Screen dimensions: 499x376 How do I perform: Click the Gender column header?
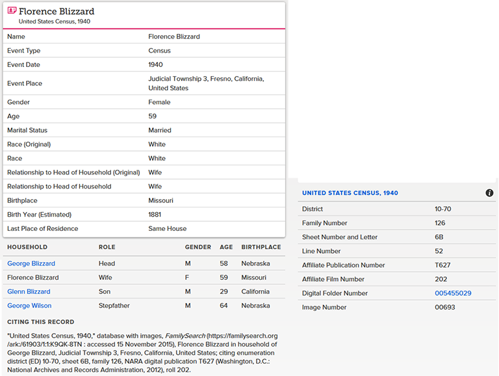pos(198,247)
